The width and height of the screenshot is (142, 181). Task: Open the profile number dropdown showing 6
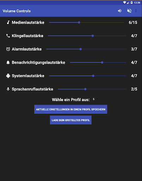[95, 99]
